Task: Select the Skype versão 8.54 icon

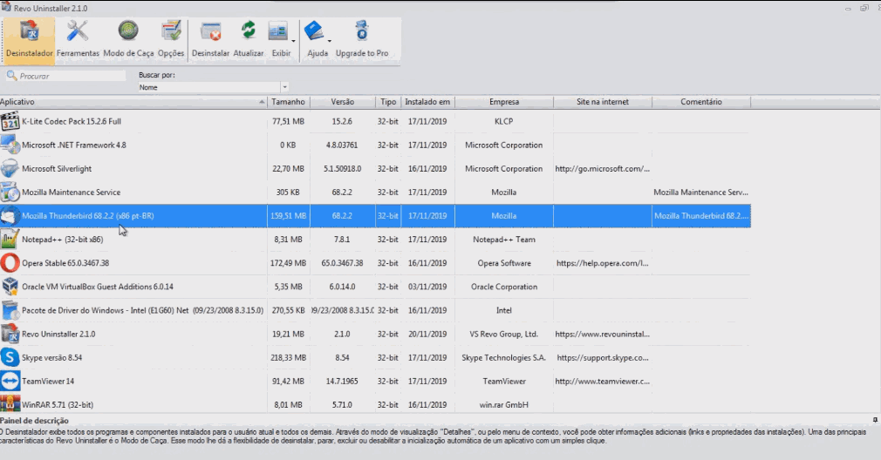Action: [x=10, y=357]
